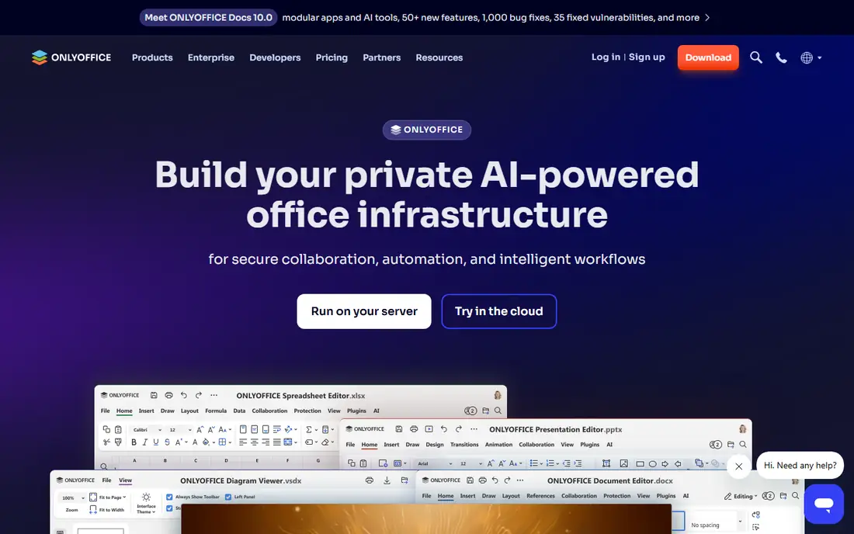The image size is (854, 534).
Task: Click the Log in link
Action: click(x=606, y=57)
